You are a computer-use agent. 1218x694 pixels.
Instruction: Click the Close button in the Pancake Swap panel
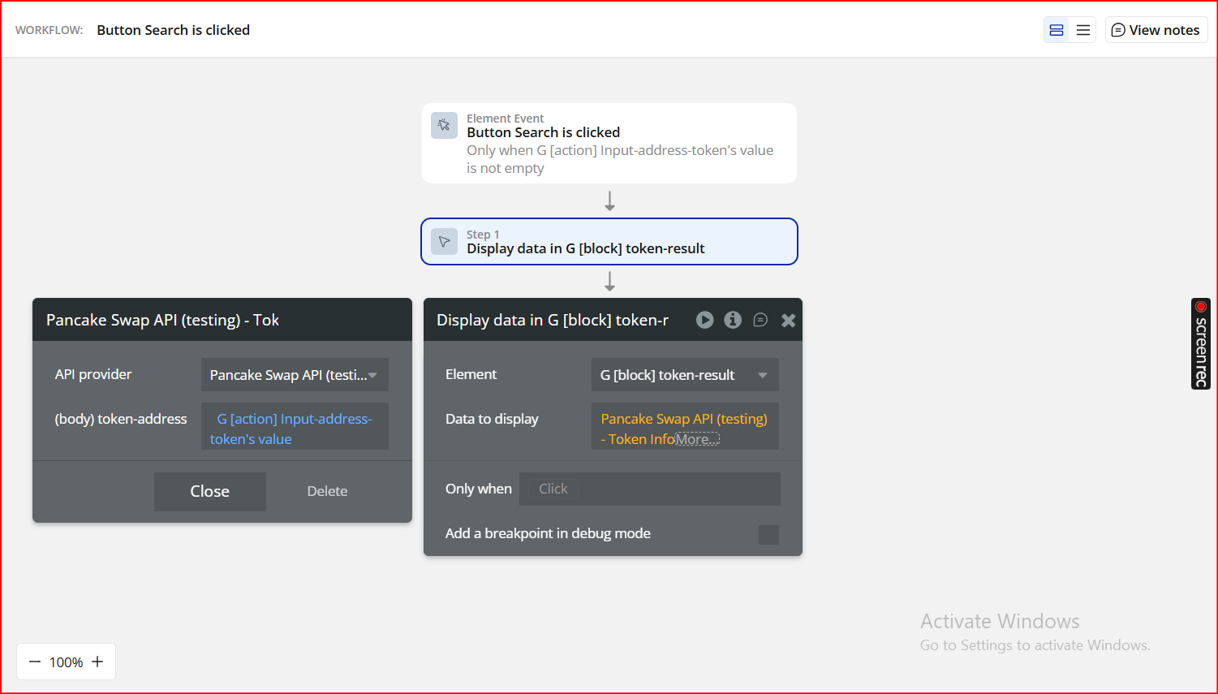209,491
